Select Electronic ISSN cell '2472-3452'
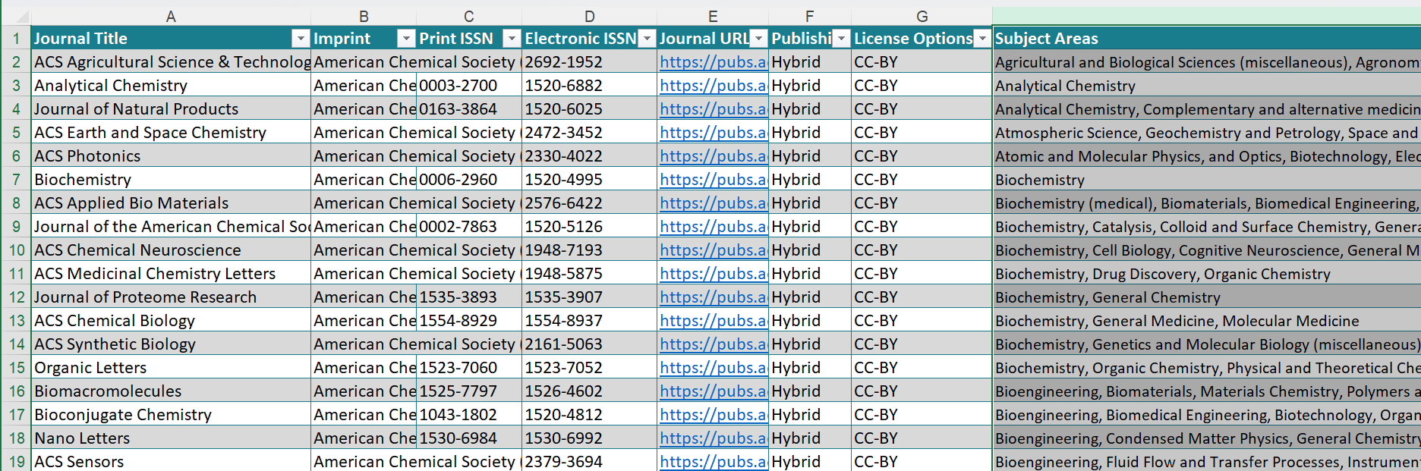The width and height of the screenshot is (1421, 471). point(590,133)
